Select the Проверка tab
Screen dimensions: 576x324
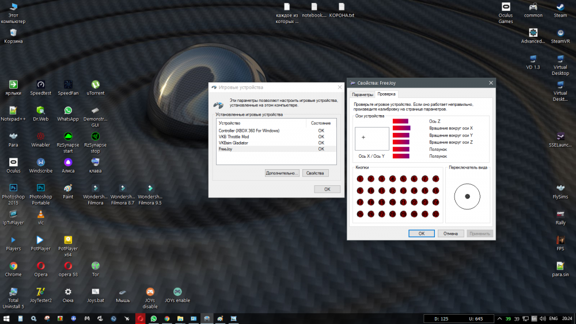coord(386,94)
